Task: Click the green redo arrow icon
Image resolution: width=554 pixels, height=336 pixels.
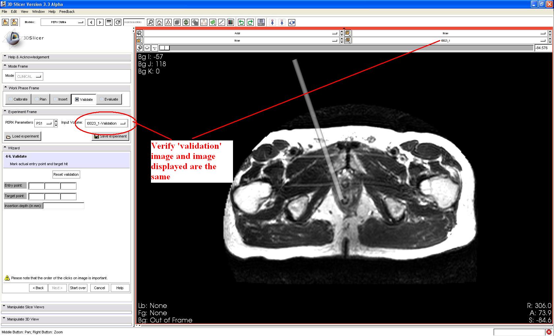Action: pos(250,22)
